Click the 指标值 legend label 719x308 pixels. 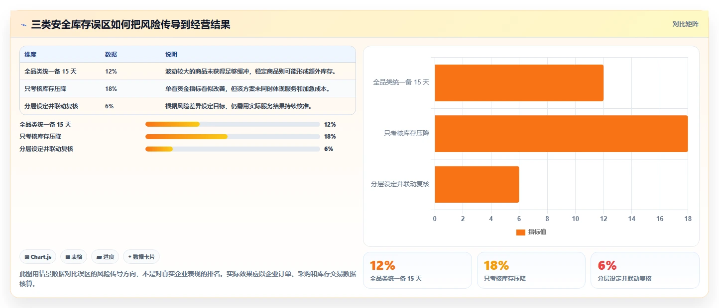[537, 232]
